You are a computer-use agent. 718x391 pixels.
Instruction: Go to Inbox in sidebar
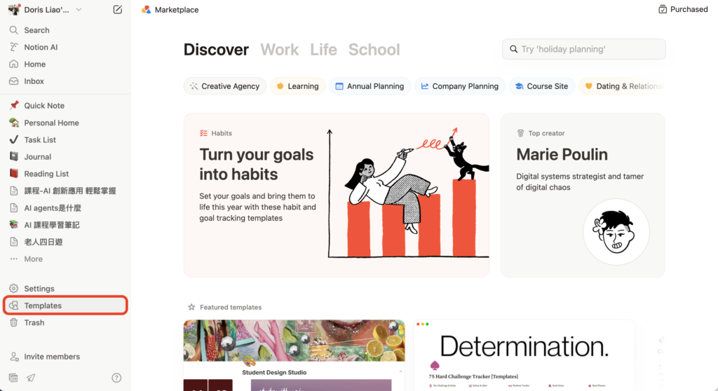tap(34, 81)
